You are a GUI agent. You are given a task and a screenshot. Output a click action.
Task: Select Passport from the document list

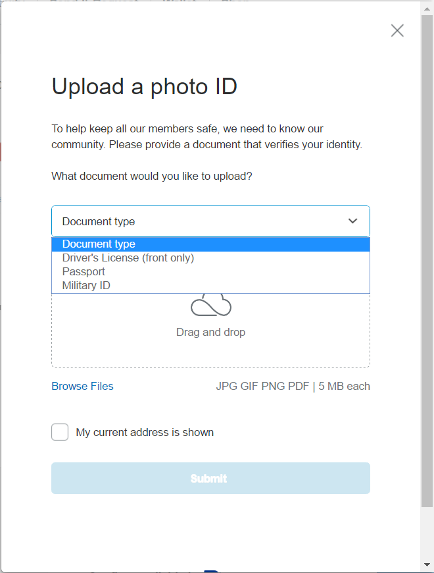click(x=84, y=272)
